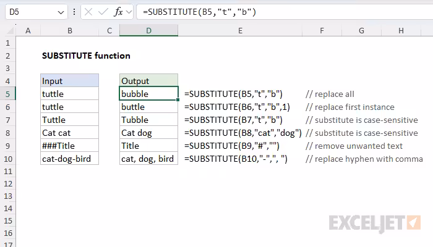Select row 5 header
The image size is (433, 247).
click(x=7, y=94)
